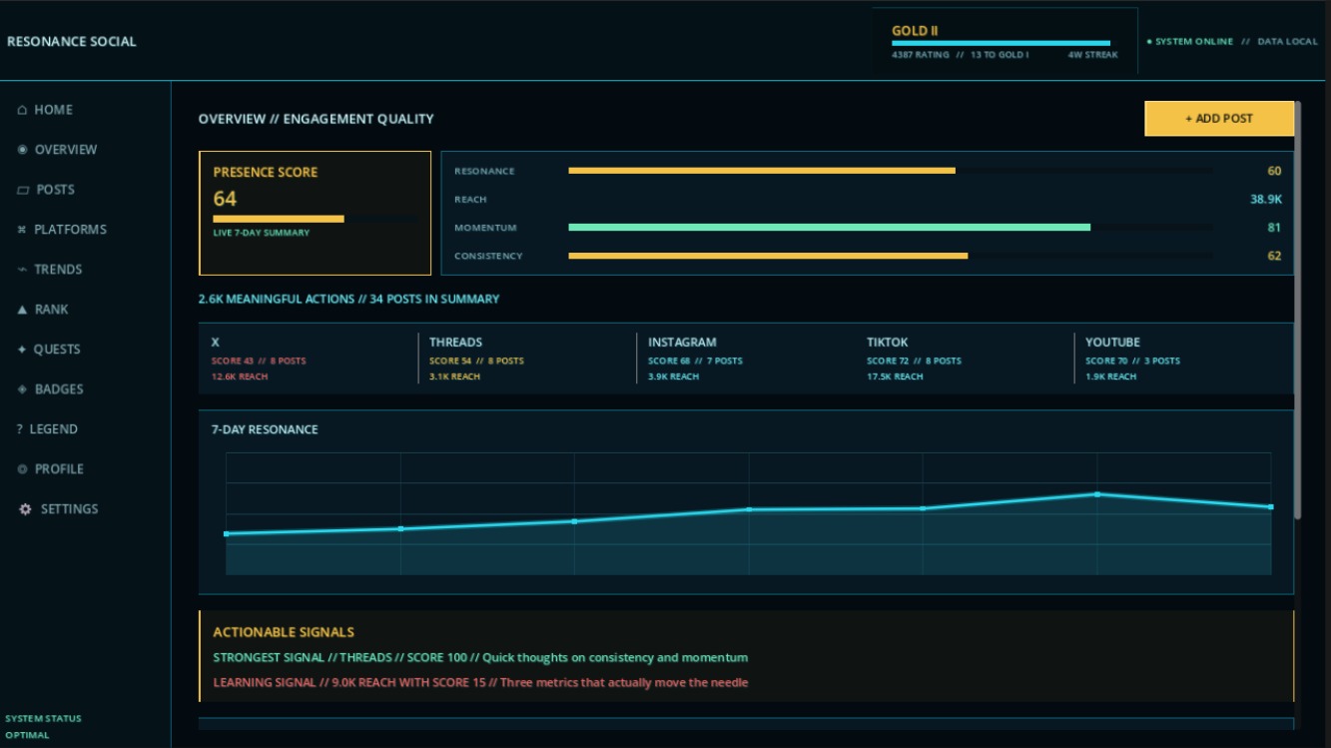Click the Legend question mark icon
Screen dimensions: 1331x748
coord(20,429)
